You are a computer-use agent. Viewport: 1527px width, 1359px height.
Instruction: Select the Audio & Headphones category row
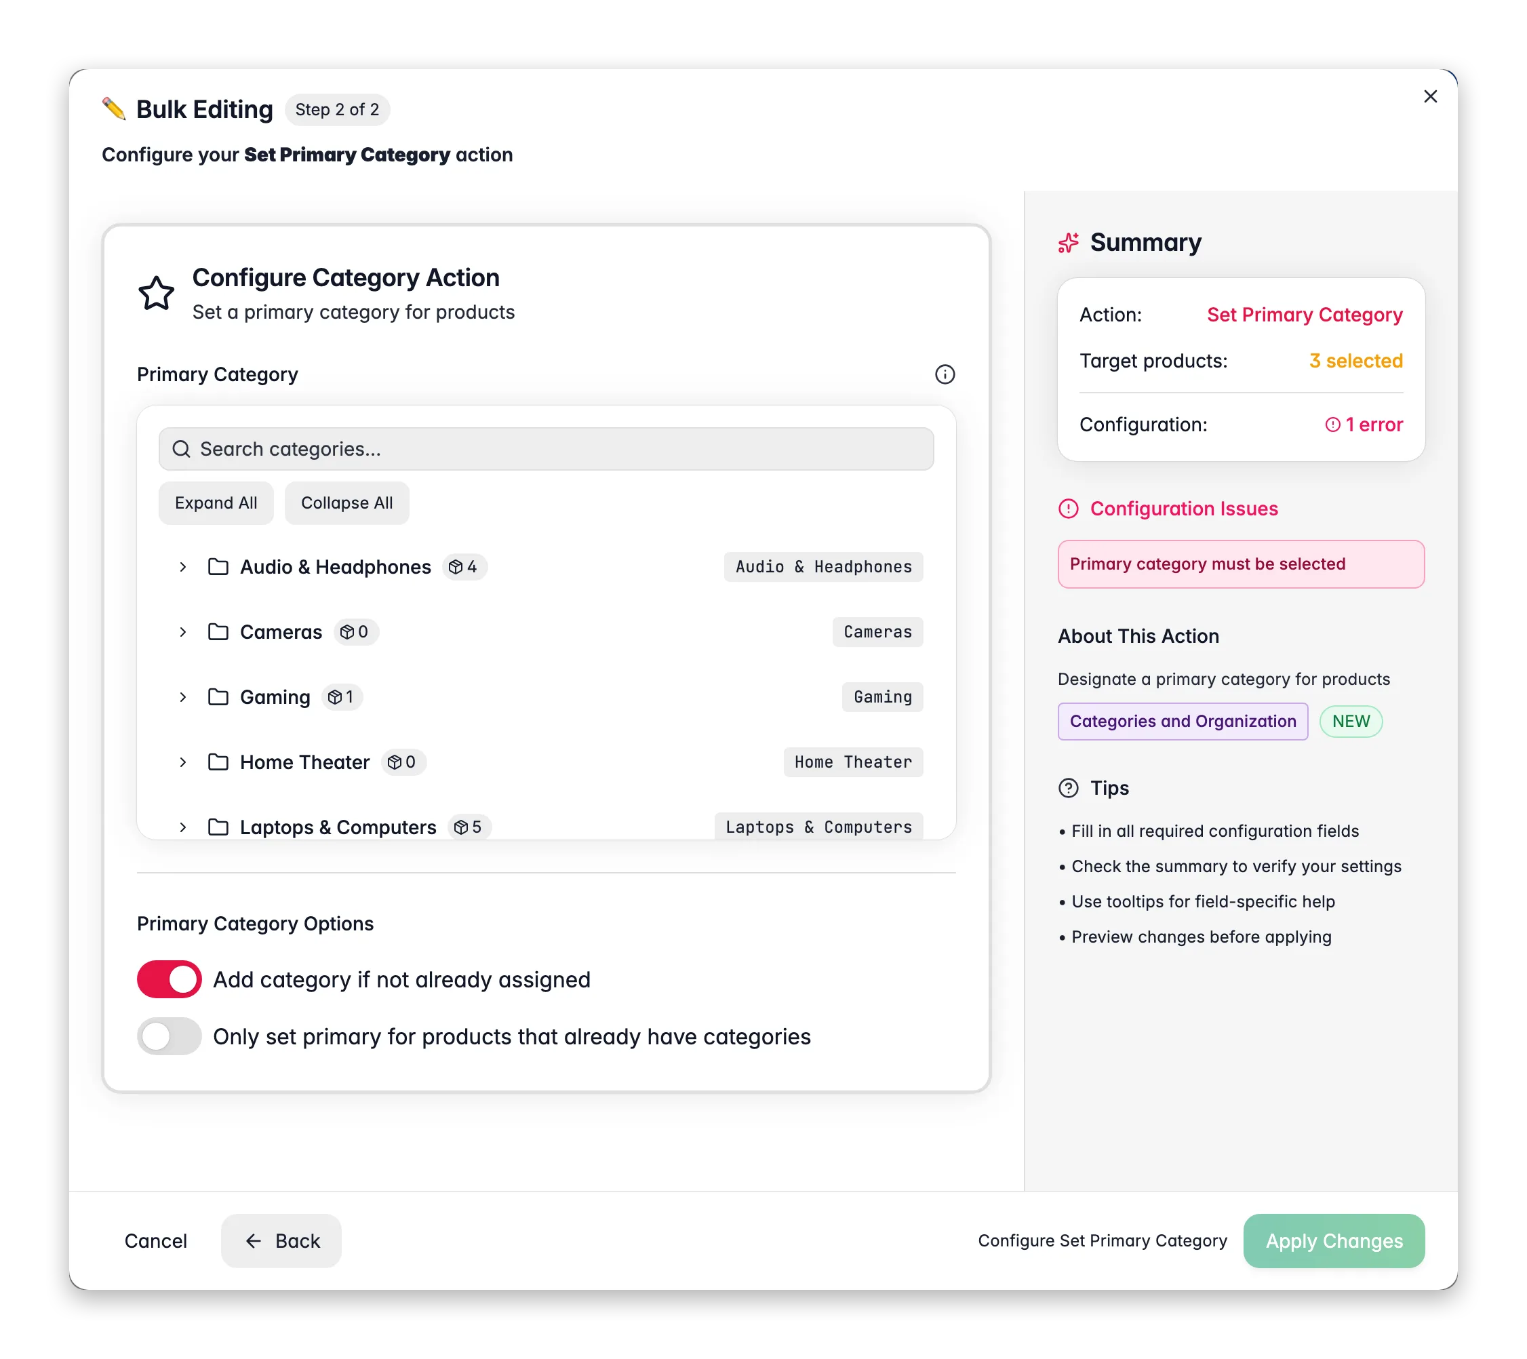546,567
